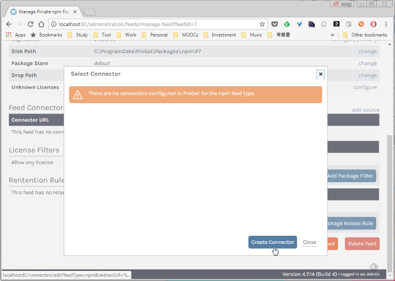Viewport: 395px width, 281px height.
Task: Expand hidden bookmarks with double chevron
Action: click(x=333, y=35)
